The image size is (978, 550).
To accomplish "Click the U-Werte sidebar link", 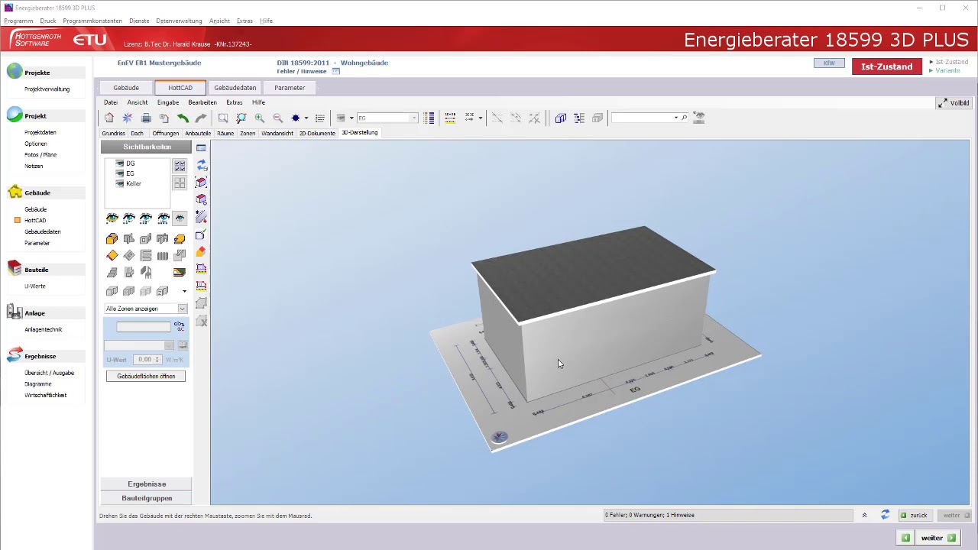I will (35, 286).
